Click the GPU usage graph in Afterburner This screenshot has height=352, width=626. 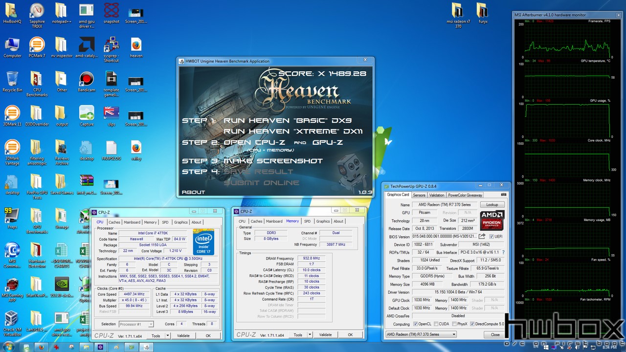[x=567, y=119]
